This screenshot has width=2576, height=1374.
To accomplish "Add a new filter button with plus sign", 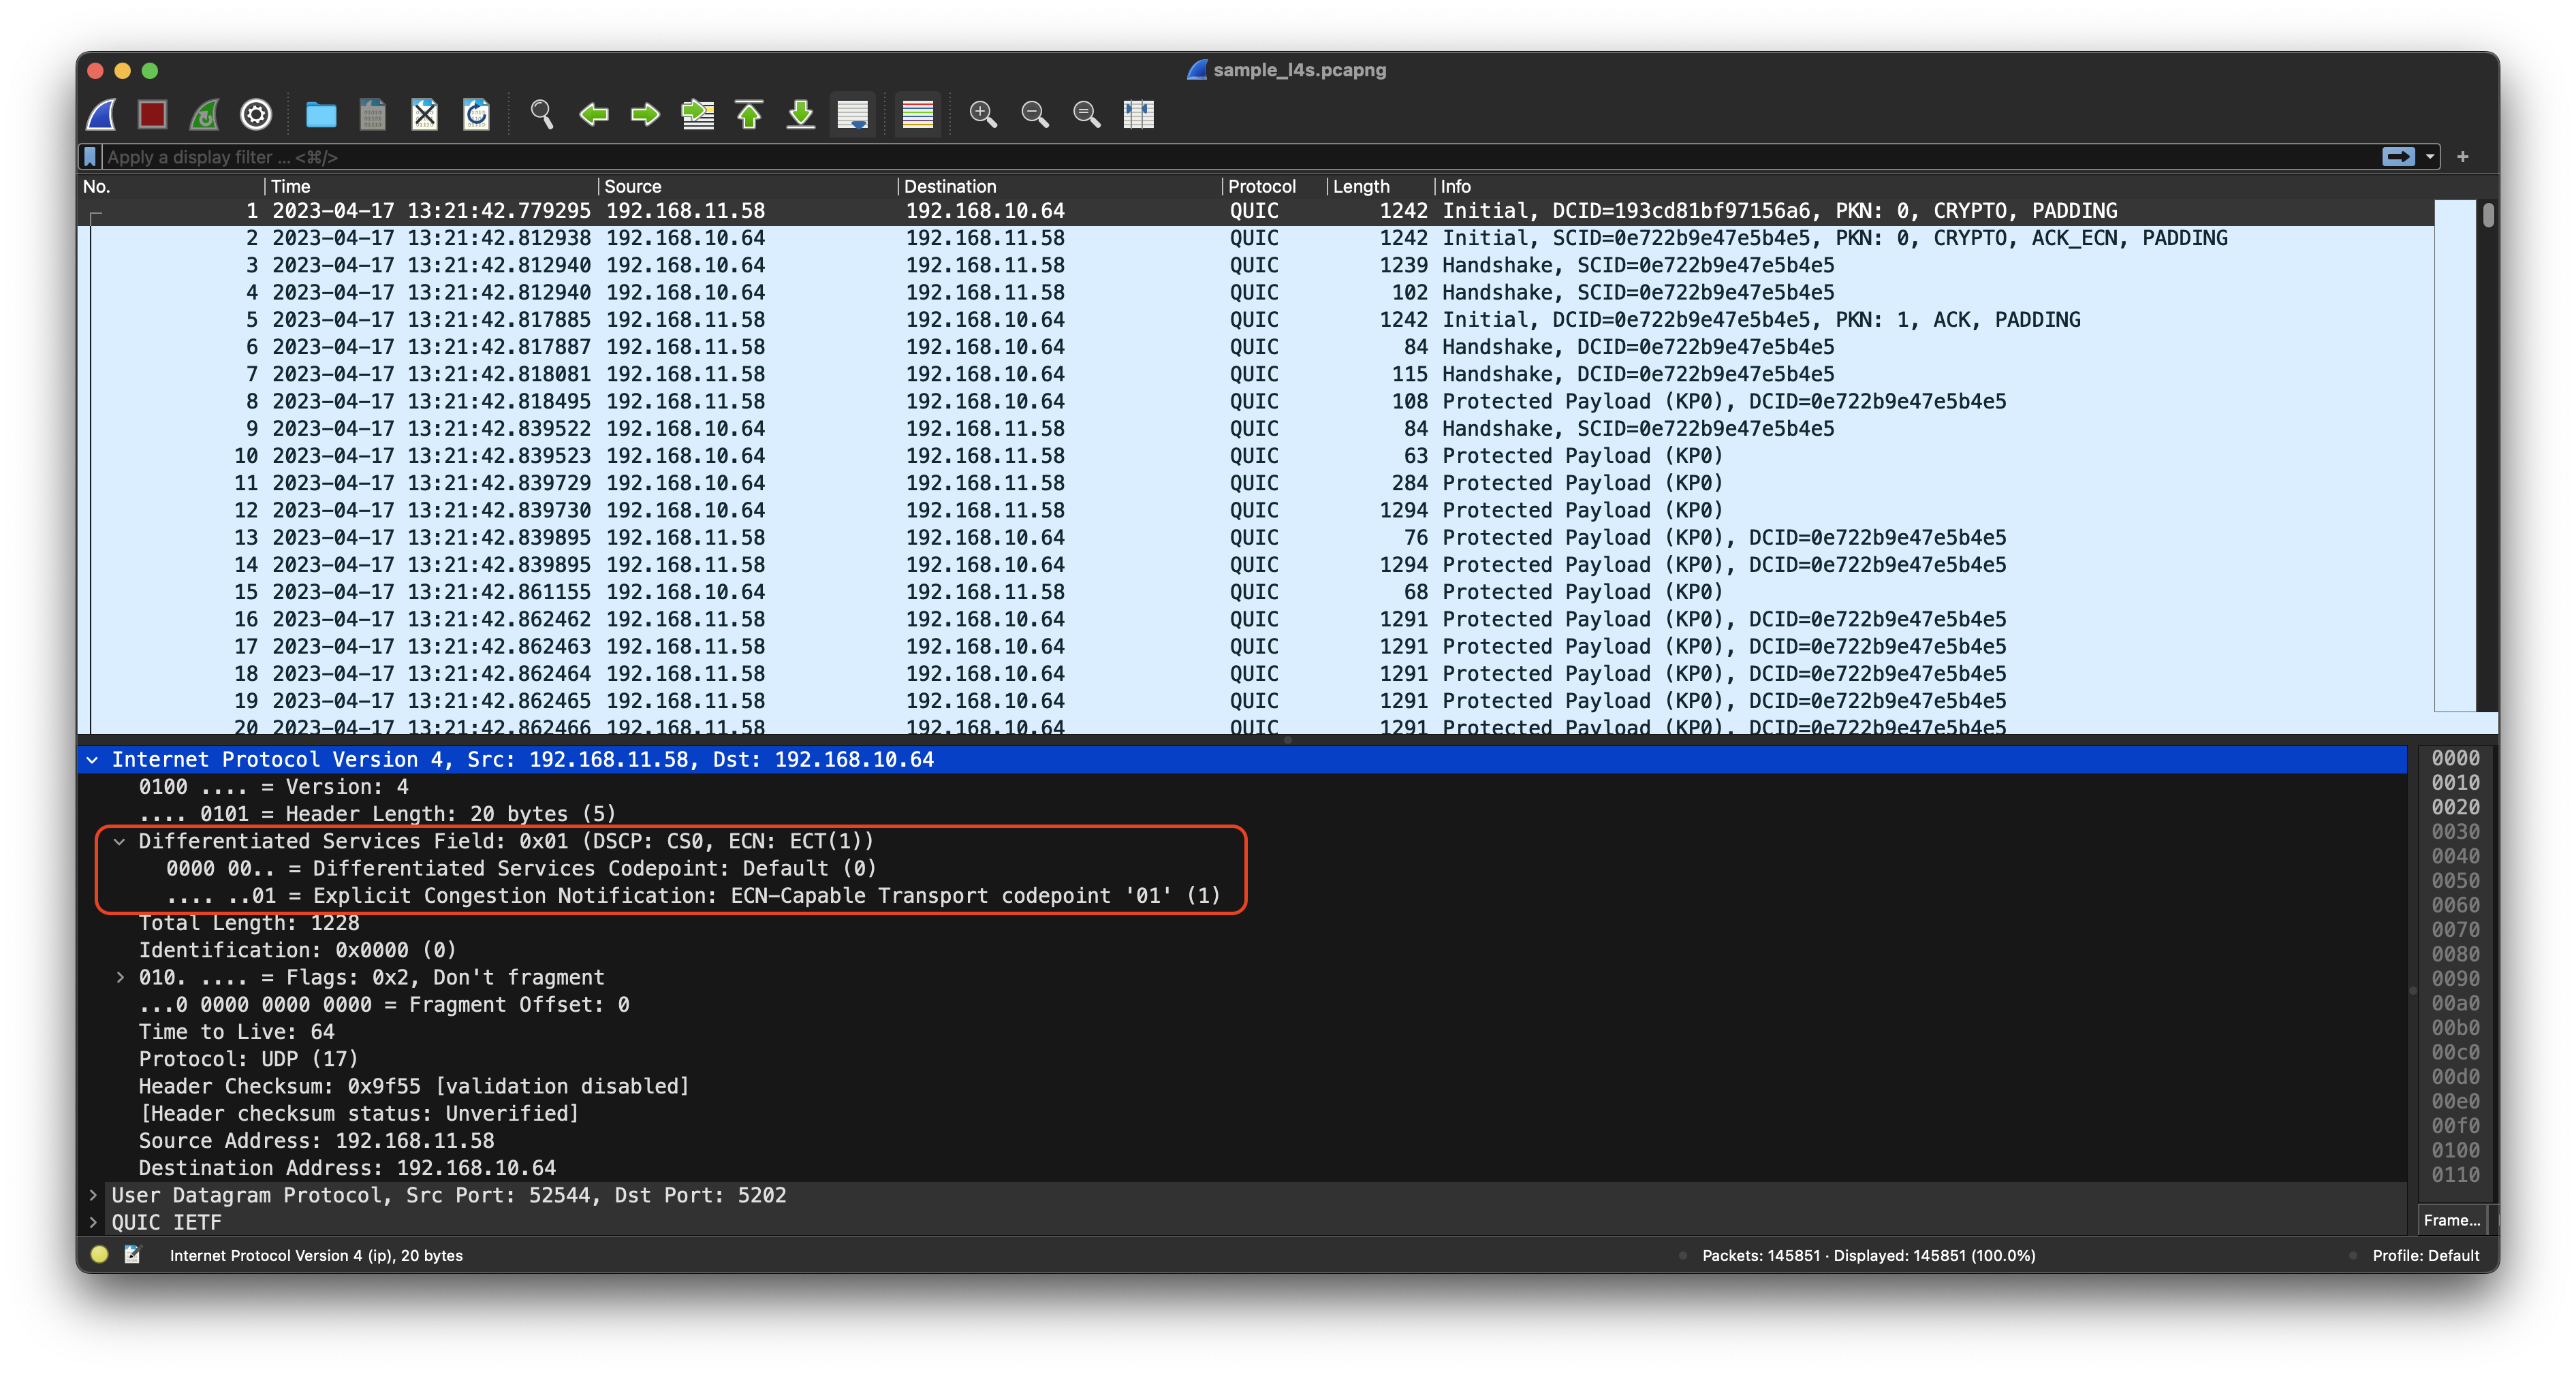I will [2462, 157].
